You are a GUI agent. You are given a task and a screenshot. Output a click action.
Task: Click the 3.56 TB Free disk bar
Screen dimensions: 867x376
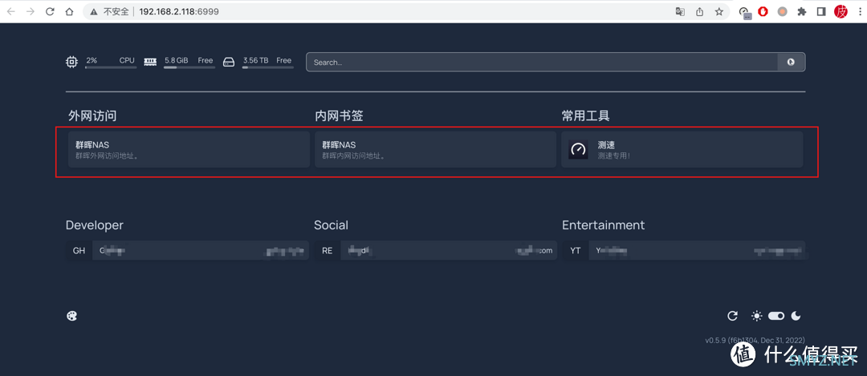tap(267, 67)
